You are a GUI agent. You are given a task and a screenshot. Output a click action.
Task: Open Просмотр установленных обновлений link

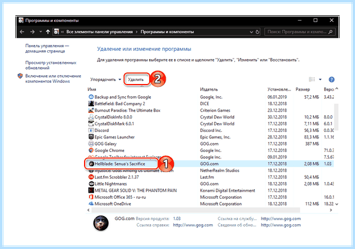click(51, 65)
